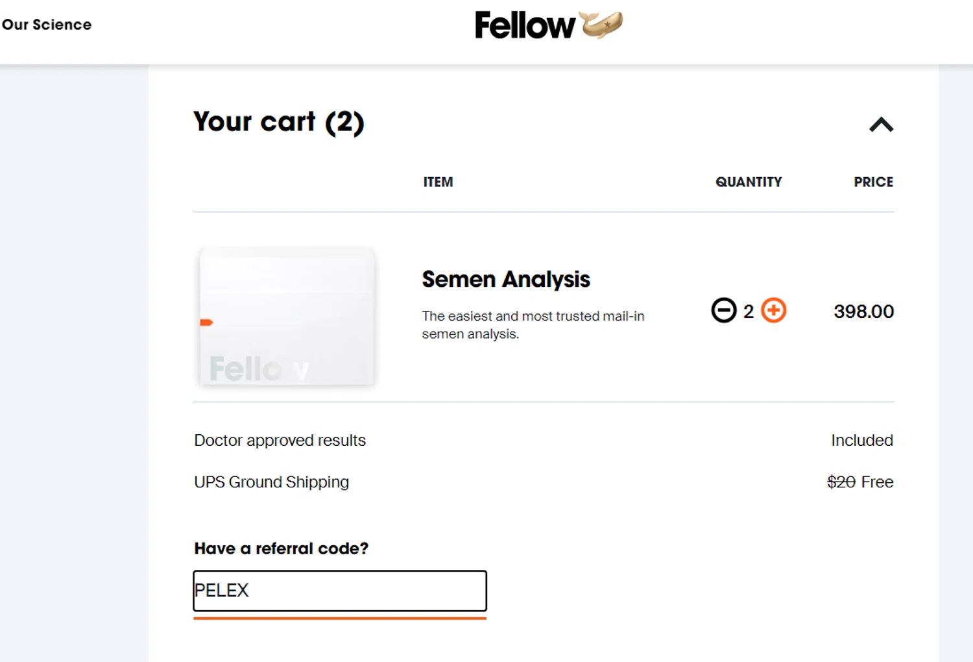Open the Our Science menu item
This screenshot has height=662, width=973.
[47, 25]
